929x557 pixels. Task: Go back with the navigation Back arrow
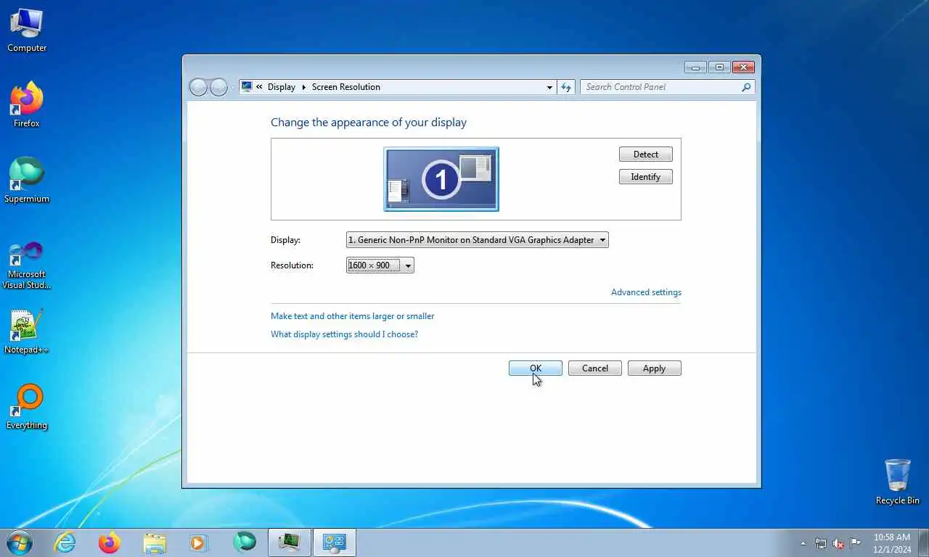tap(198, 87)
